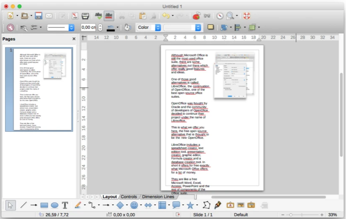Switch to the Controls tab
This screenshot has height=219, width=346.
[x=129, y=197]
